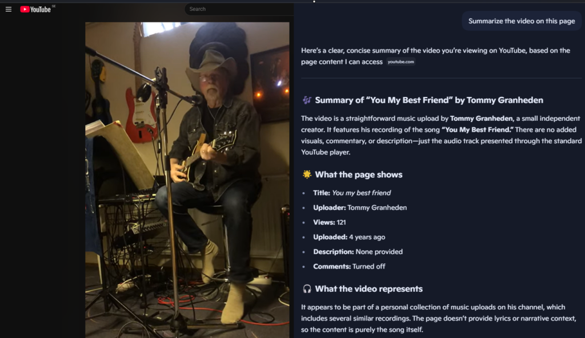Viewport: 585px width, 338px height.
Task: Click the headphones icon beside What the video represents
Action: click(307, 289)
